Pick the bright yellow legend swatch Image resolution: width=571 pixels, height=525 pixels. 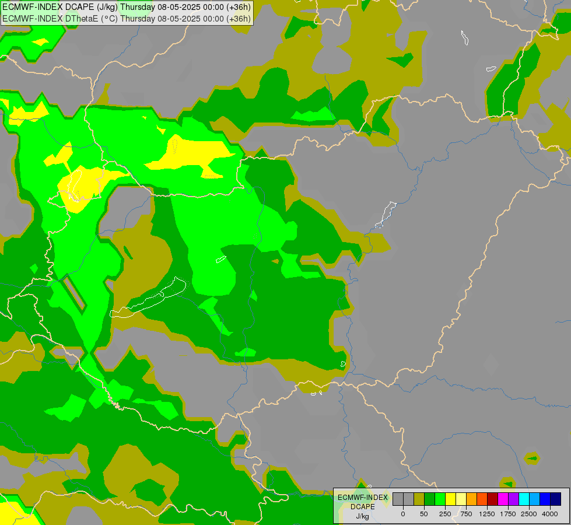click(450, 499)
